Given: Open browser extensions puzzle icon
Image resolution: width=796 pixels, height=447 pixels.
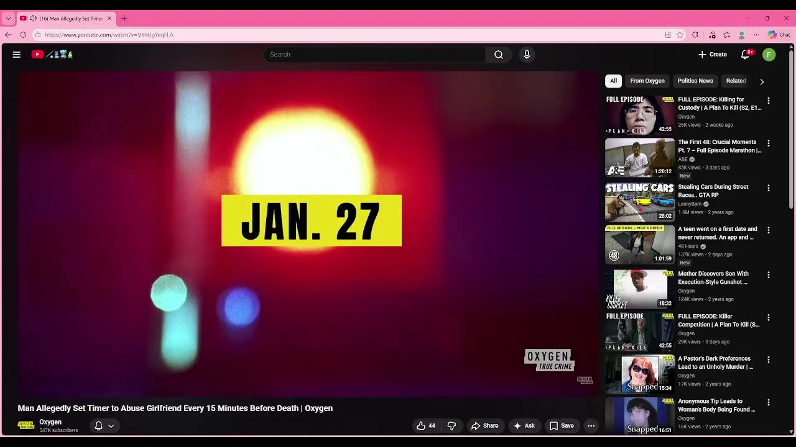Looking at the screenshot, I should coord(695,35).
